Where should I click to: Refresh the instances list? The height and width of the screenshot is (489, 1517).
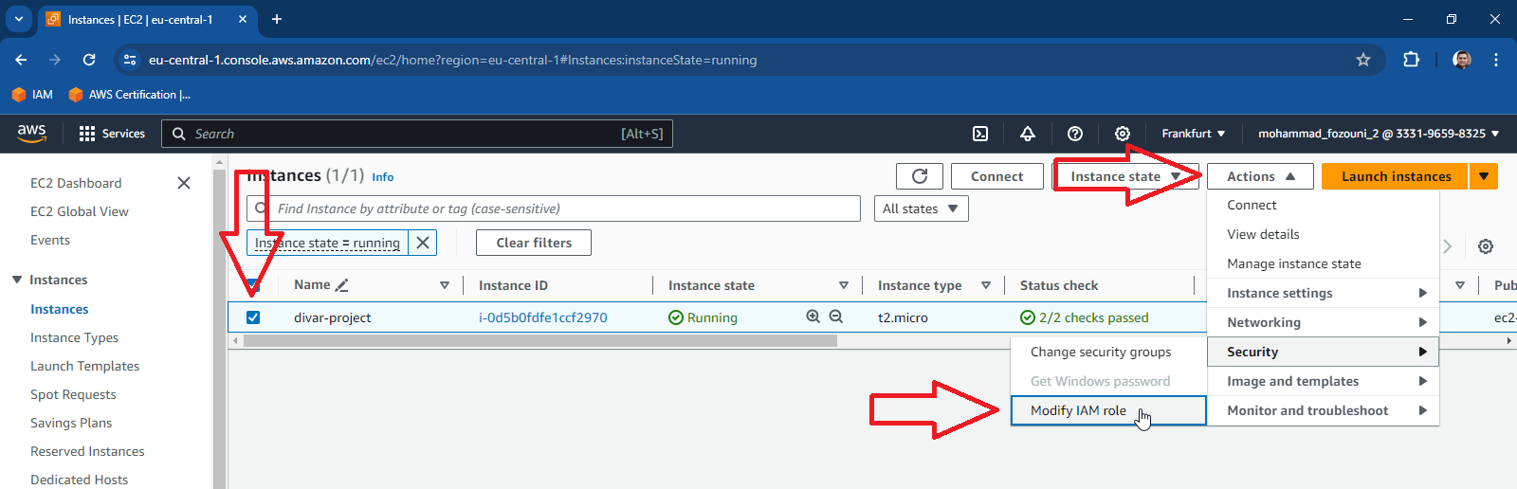coord(920,176)
